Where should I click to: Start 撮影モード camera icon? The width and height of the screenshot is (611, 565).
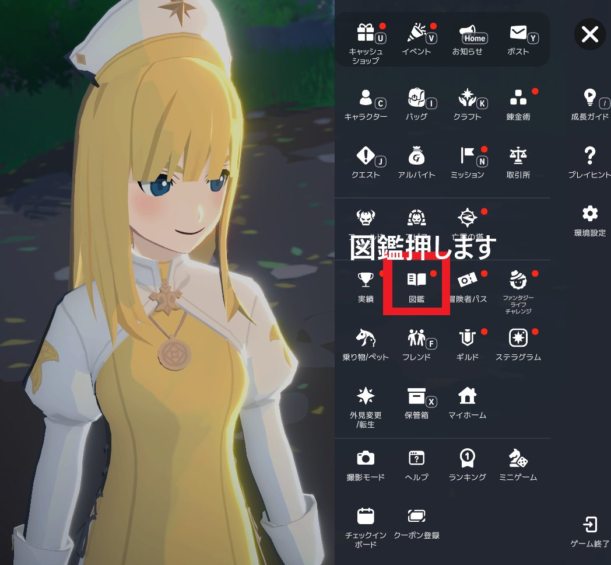pos(366,458)
